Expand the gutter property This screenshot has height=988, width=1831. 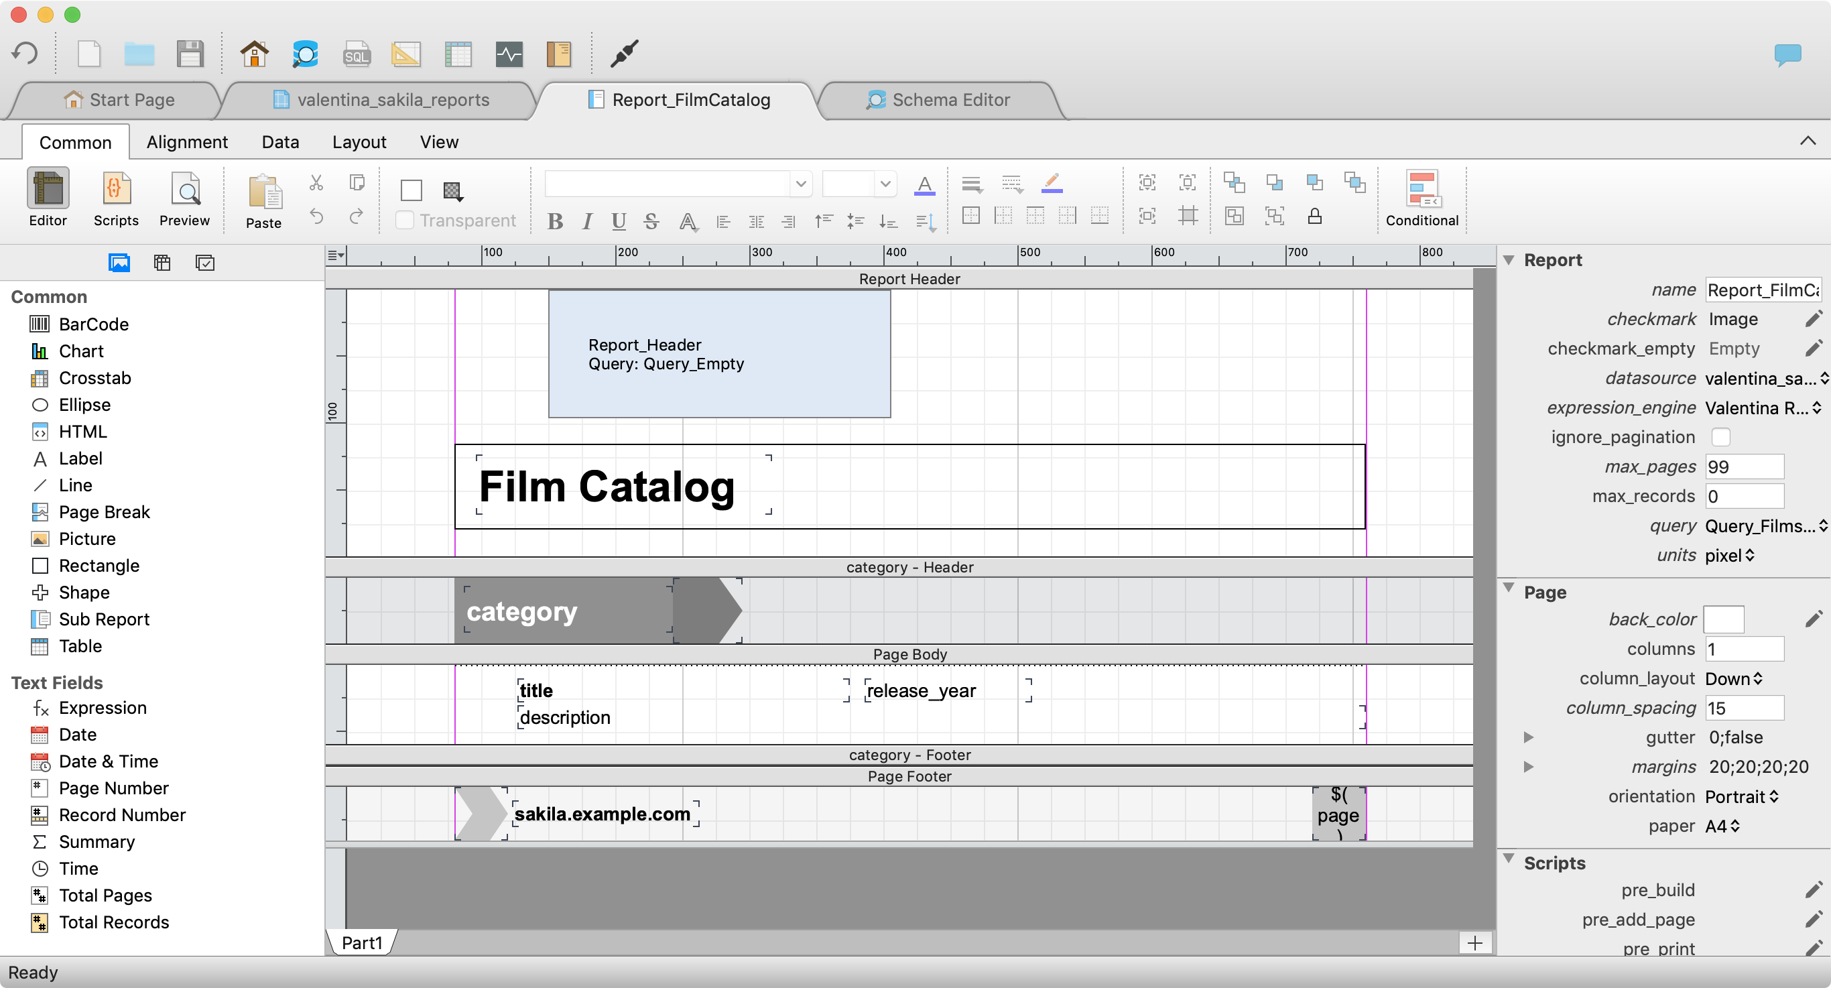1528,738
